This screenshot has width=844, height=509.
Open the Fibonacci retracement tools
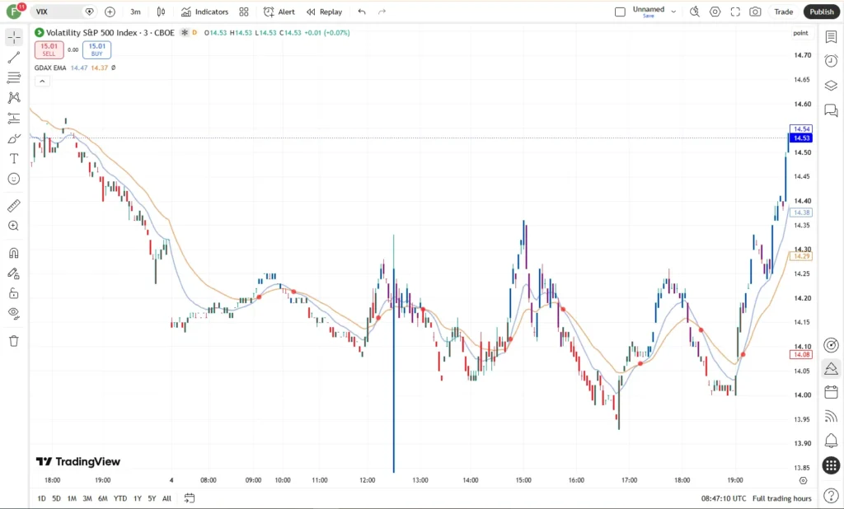[x=14, y=77]
